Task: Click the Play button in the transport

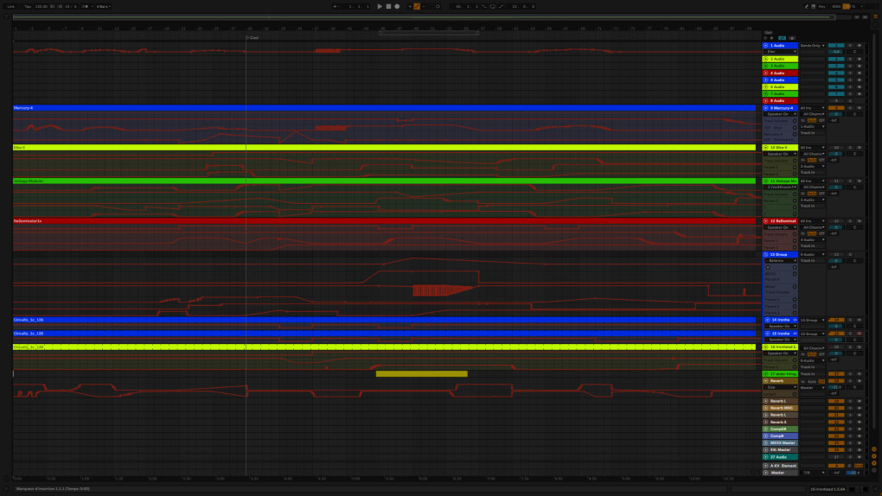Action: (380, 6)
